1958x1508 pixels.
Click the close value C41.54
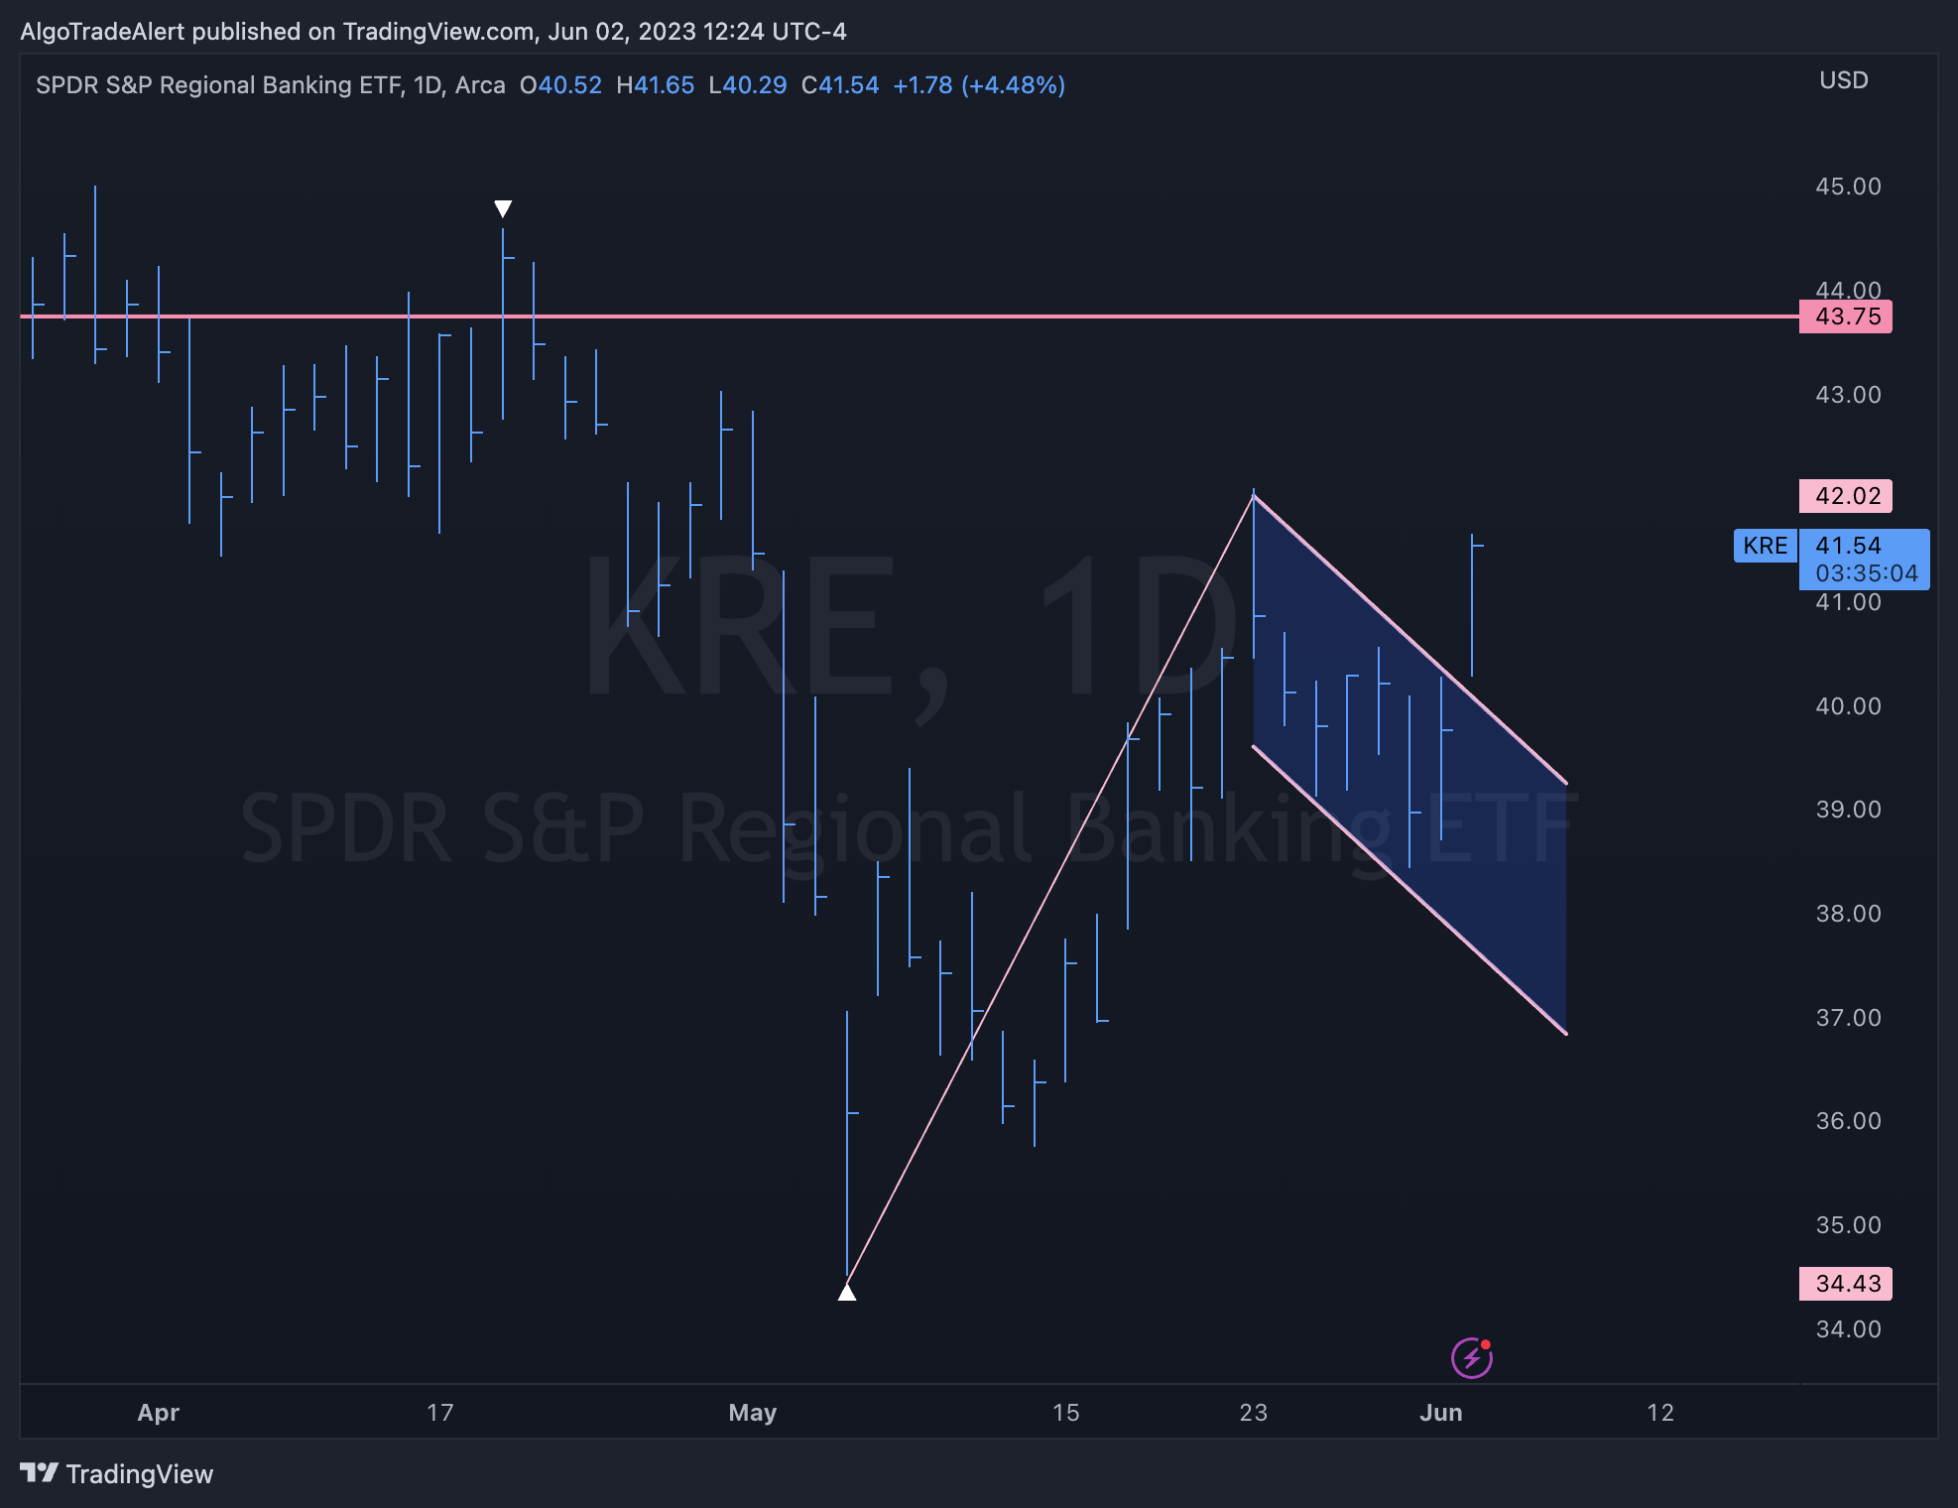(x=840, y=85)
